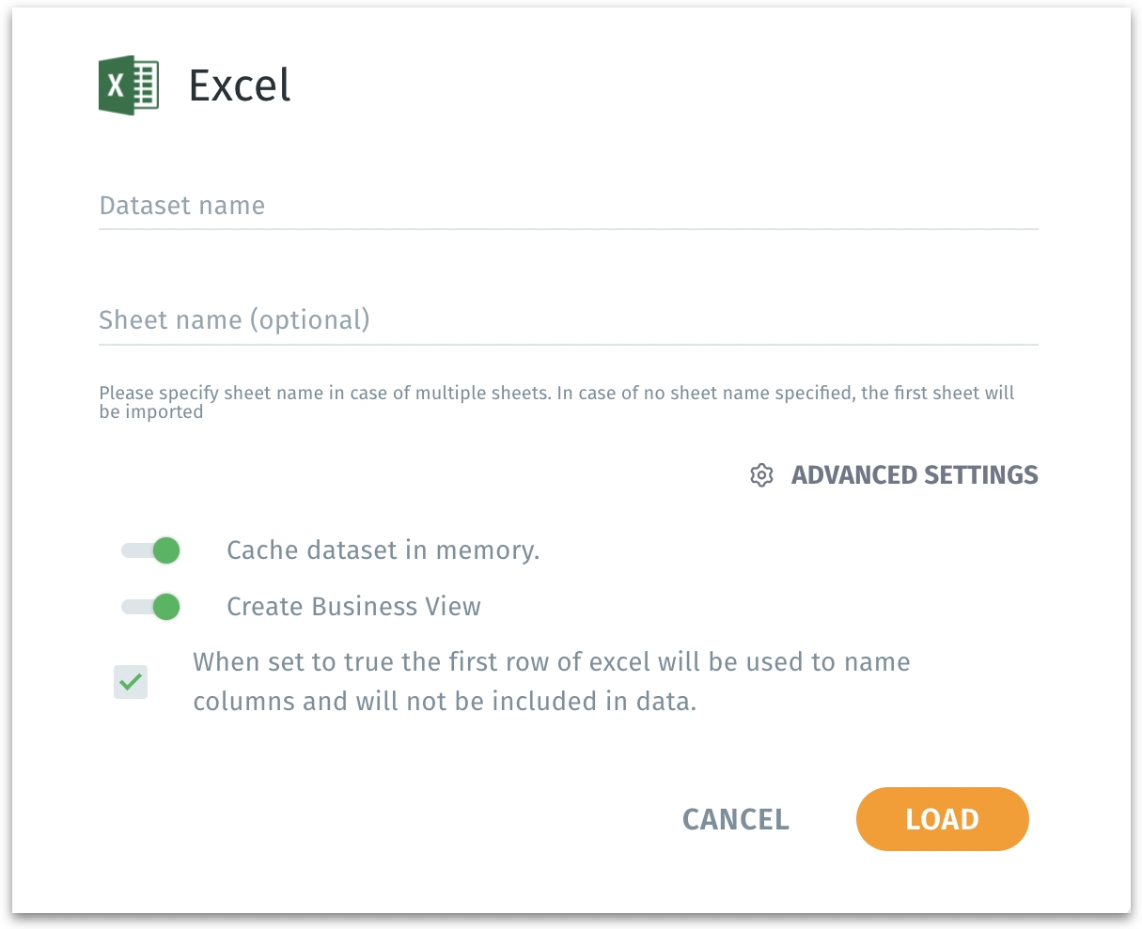Click the green knob of Business View toggle
Viewport: 1142px width, 929px height.
click(166, 607)
